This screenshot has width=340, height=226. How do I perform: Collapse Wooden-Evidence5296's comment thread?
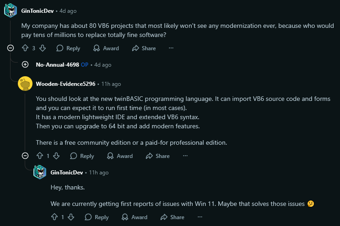[25, 156]
